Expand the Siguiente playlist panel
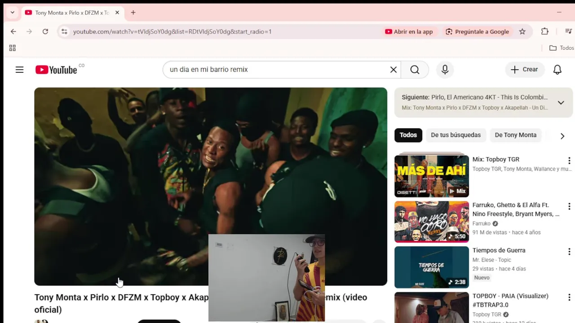Screen dimensions: 575x323 (x=561, y=103)
